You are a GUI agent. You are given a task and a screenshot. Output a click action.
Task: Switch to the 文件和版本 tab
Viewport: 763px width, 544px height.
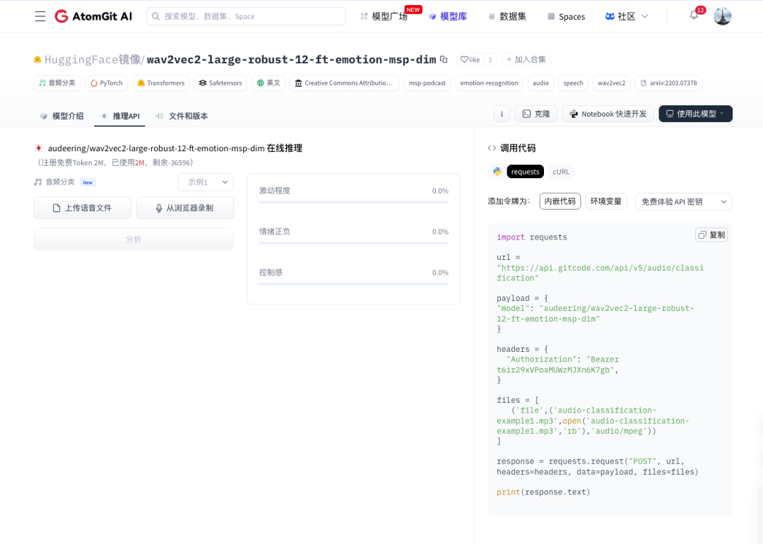[x=182, y=116]
